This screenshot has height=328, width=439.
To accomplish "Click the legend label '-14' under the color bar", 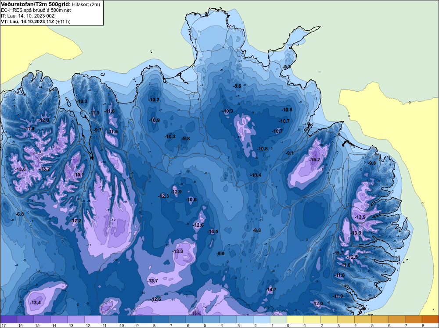I will coord(53,326).
